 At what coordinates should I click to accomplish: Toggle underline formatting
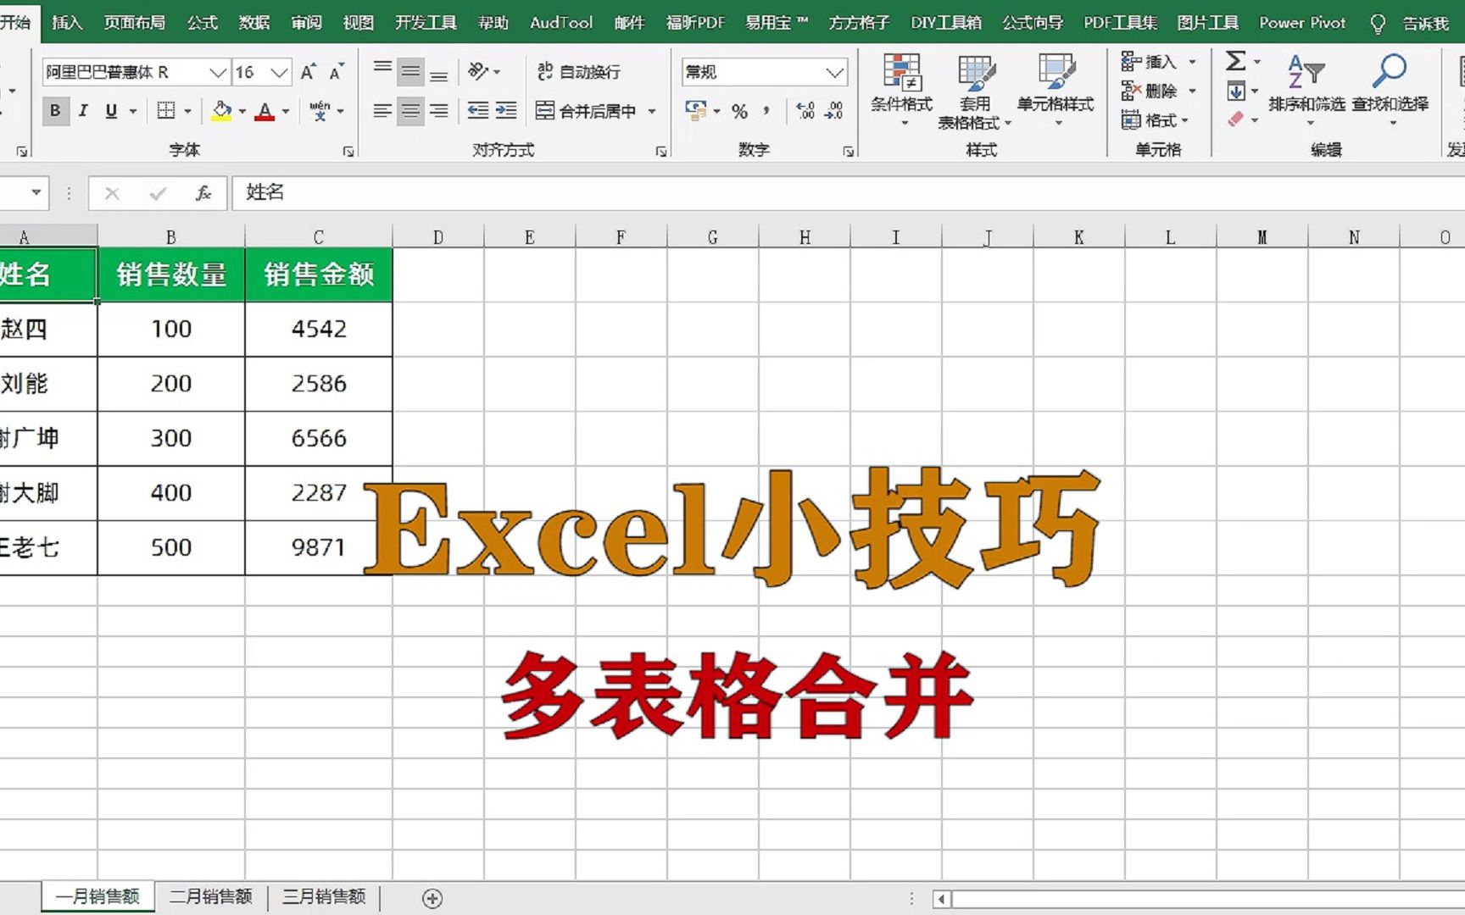111,110
